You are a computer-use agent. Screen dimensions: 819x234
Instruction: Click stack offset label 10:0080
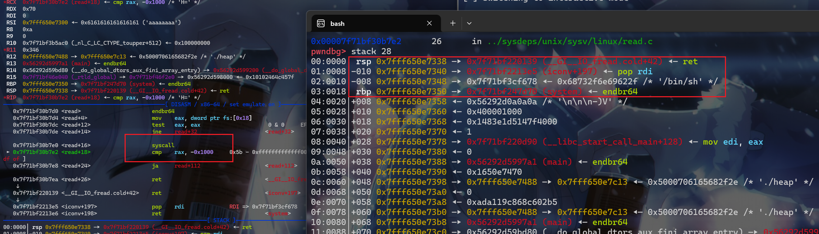328,222
